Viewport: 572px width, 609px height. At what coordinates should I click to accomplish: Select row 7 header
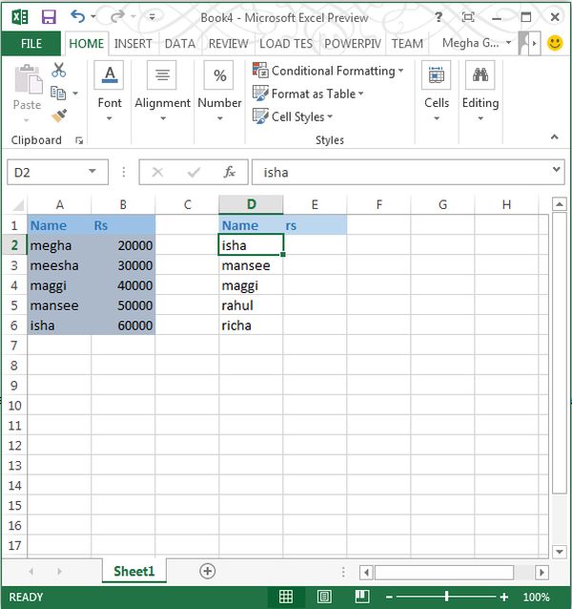pyautogui.click(x=14, y=346)
